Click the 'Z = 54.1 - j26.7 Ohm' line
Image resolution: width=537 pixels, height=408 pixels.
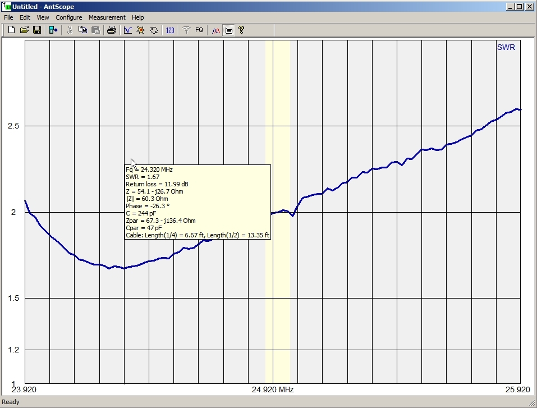pos(154,191)
